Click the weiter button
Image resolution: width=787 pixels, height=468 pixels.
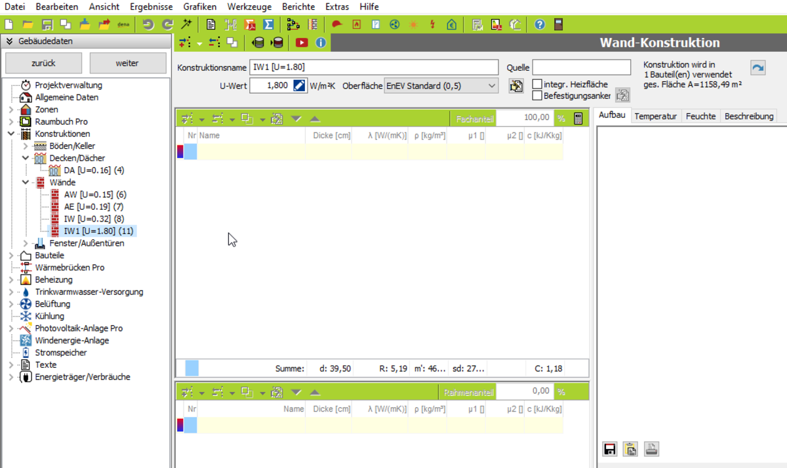click(x=127, y=64)
